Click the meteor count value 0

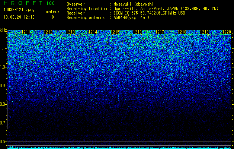coord(53,17)
